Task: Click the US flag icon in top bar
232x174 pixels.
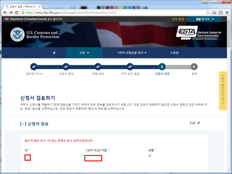Action: (x=6, y=19)
